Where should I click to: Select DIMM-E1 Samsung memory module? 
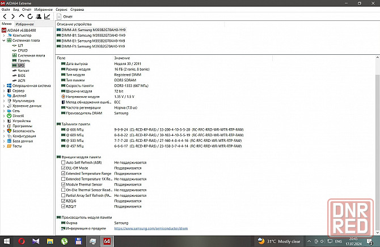tap(91, 41)
